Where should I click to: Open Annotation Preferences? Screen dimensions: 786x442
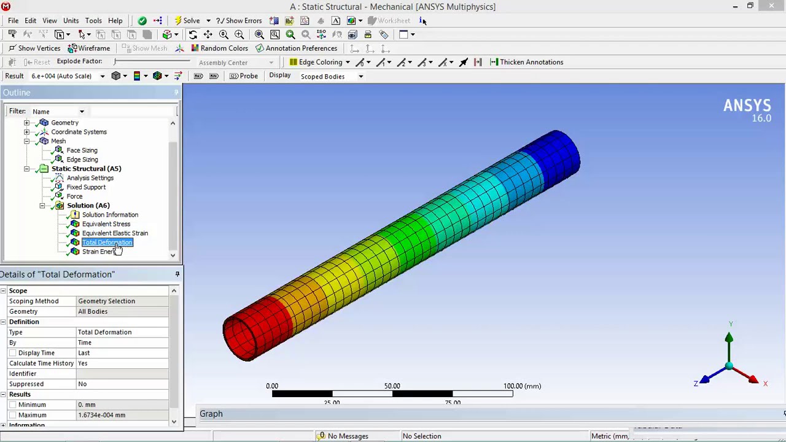tap(297, 48)
